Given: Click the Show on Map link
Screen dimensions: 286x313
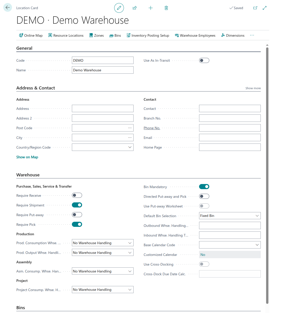Looking at the screenshot, I should (x=27, y=157).
